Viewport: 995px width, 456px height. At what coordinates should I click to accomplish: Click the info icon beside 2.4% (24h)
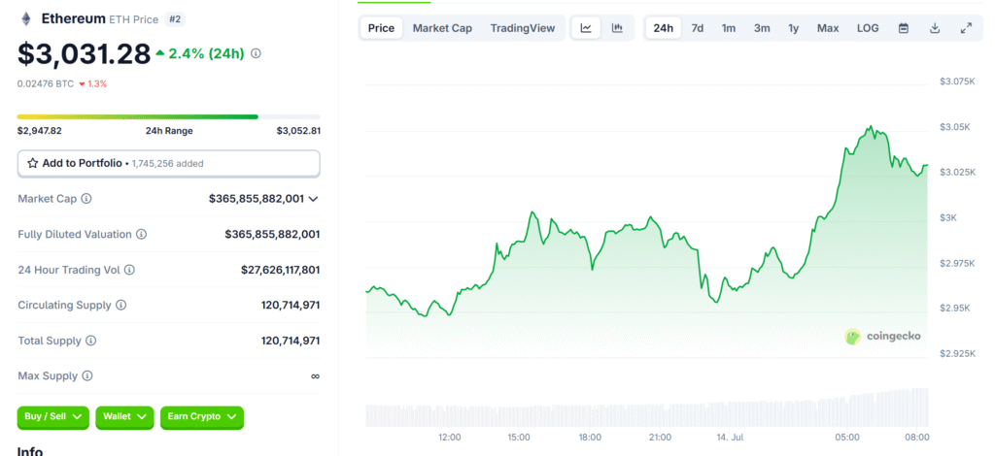click(256, 53)
